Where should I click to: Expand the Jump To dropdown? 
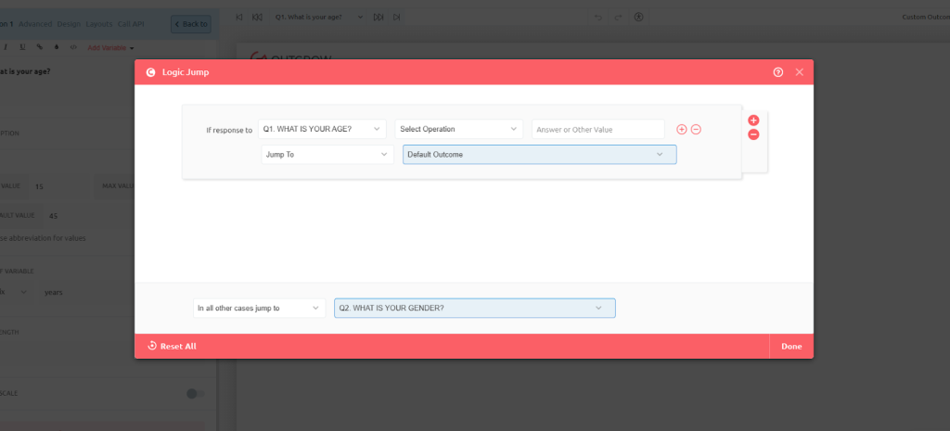point(327,155)
